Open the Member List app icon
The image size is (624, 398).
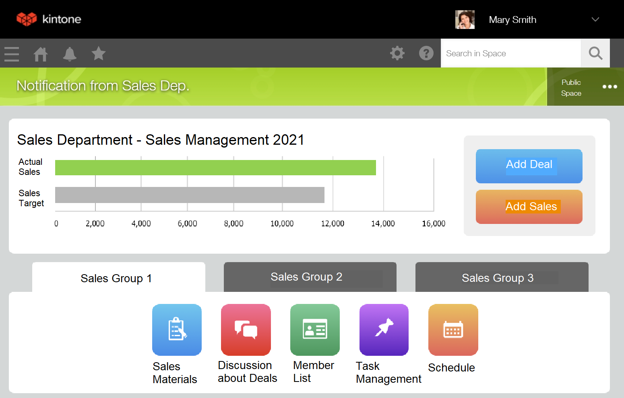315,330
